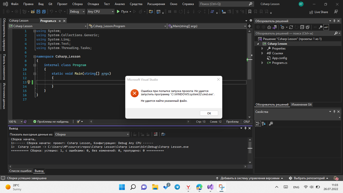Click the lightbulb quick actions icon on line 13
This screenshot has width=343, height=193.
click(29, 82)
